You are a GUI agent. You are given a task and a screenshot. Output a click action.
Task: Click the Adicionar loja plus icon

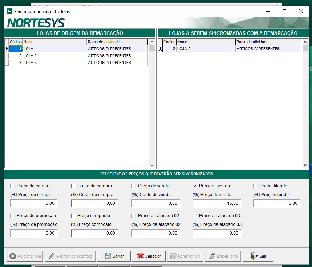pos(13,256)
